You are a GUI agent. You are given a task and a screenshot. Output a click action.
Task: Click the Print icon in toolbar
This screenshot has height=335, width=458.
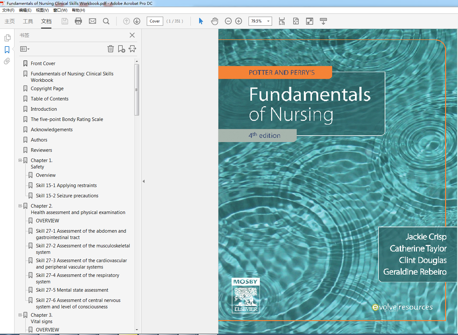point(78,21)
